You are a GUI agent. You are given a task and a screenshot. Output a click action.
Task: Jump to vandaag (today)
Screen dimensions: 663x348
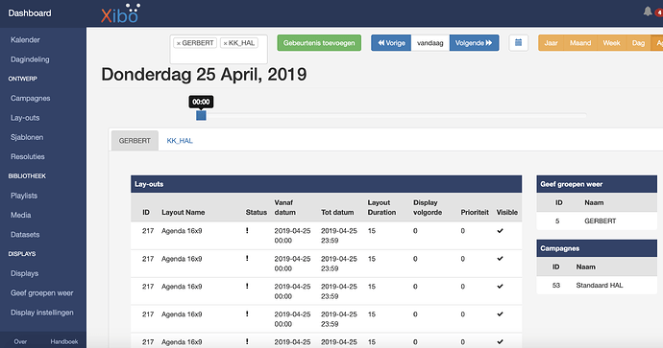point(430,42)
